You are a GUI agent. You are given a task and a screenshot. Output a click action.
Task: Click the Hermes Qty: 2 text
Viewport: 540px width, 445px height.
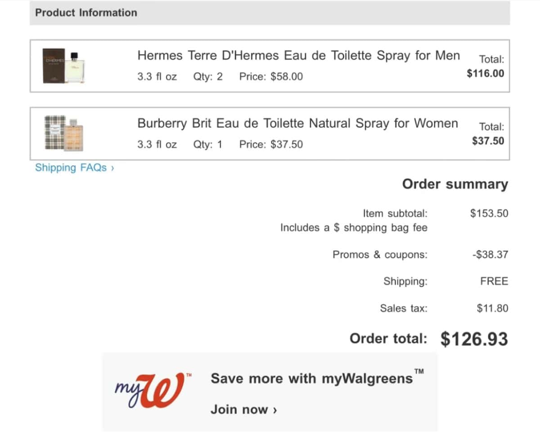[208, 76]
